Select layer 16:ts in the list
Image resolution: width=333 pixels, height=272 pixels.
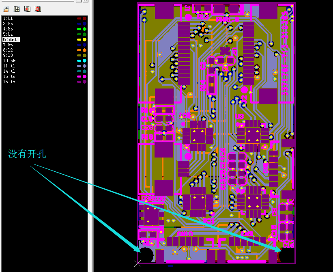[x=9, y=82]
